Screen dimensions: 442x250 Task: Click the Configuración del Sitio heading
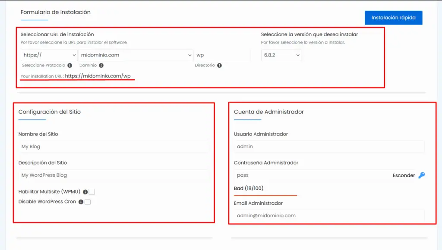point(50,112)
